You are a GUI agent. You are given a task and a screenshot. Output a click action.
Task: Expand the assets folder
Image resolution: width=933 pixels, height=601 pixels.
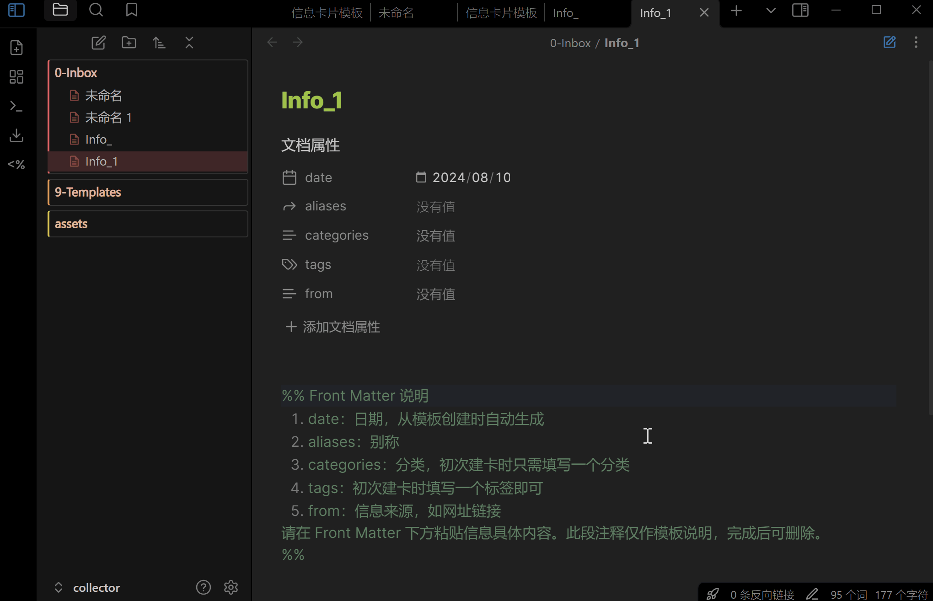tap(71, 224)
